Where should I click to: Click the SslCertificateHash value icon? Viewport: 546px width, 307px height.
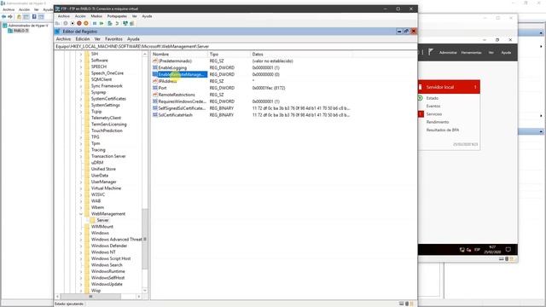click(x=155, y=115)
